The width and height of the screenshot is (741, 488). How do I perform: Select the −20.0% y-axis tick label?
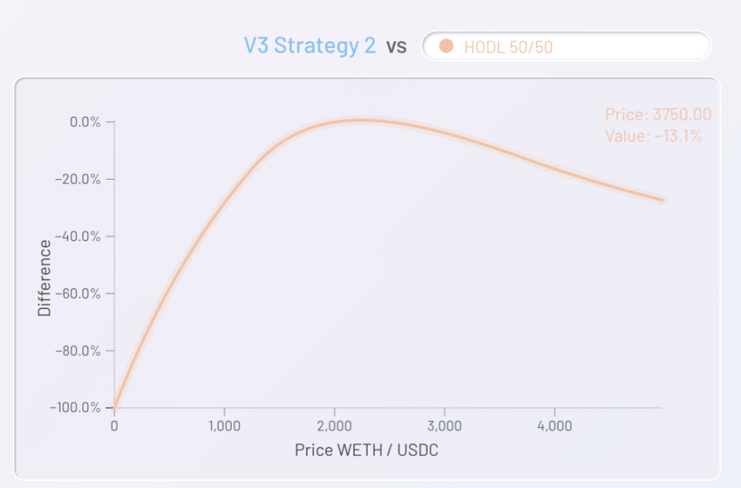pos(78,179)
